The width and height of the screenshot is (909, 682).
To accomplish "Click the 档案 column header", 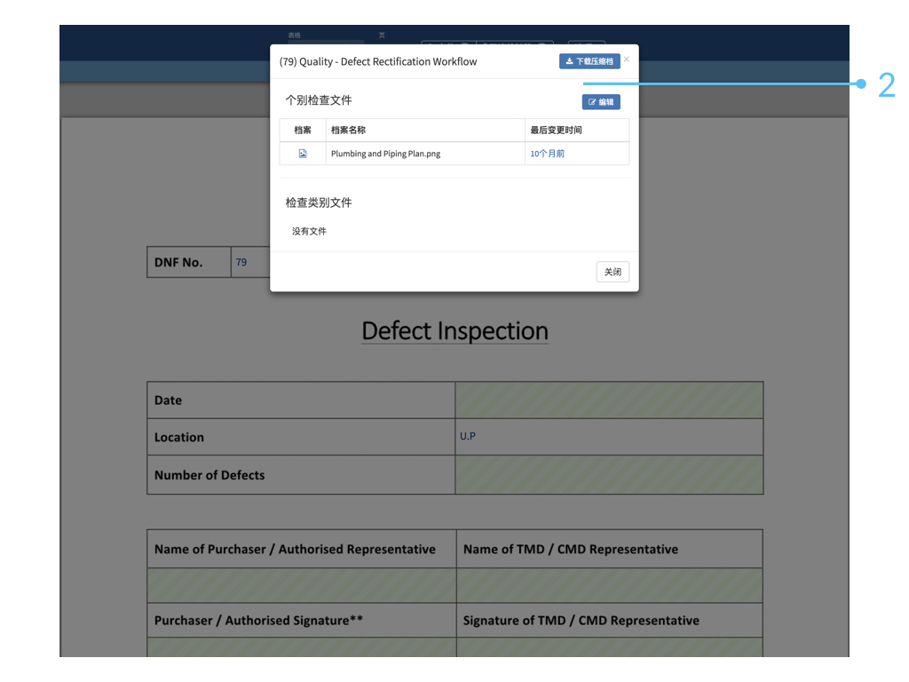I will (x=303, y=130).
